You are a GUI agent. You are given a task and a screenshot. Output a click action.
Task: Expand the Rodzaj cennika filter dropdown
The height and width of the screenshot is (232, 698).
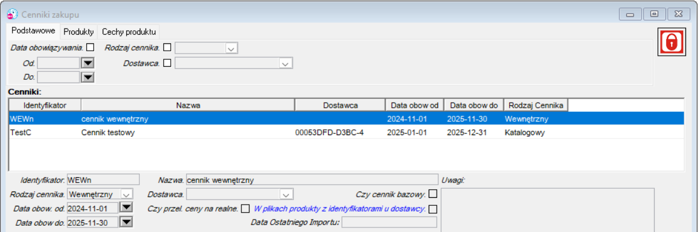(231, 48)
